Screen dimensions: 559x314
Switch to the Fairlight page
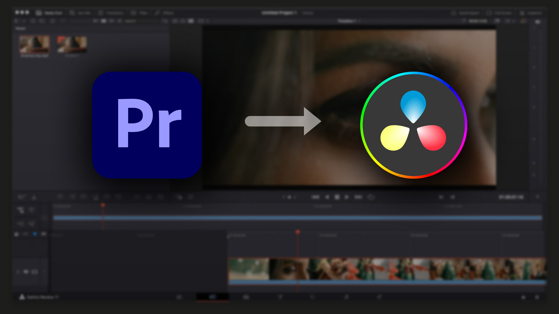pos(346,297)
